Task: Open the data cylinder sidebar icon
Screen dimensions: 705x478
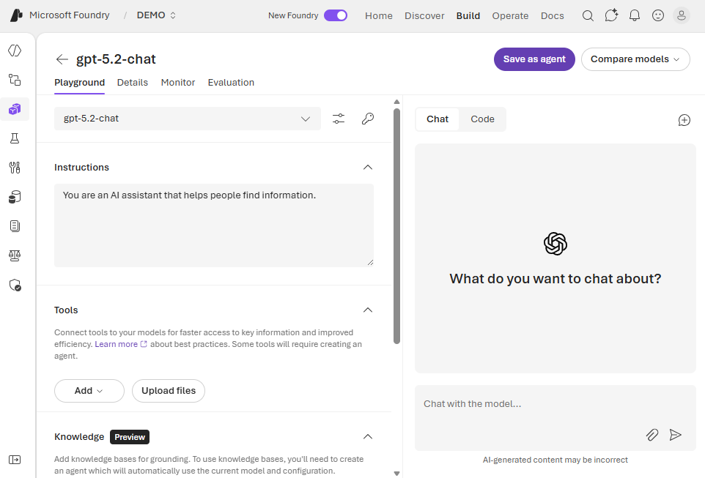Action: point(15,197)
